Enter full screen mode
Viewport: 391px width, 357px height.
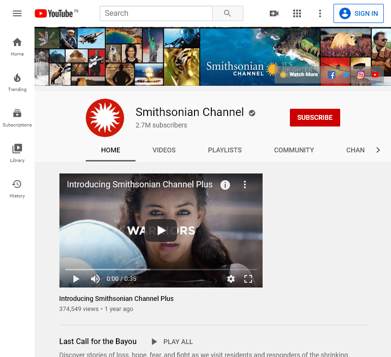coord(248,279)
